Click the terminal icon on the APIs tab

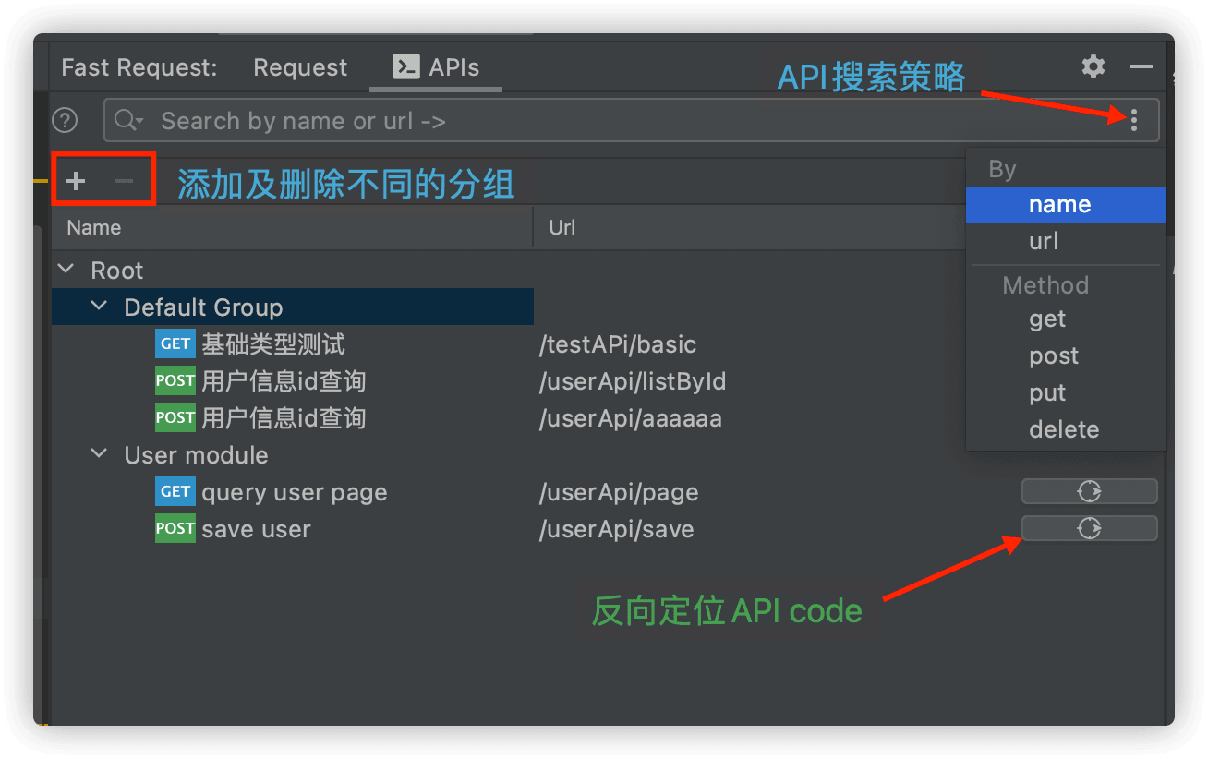(405, 66)
